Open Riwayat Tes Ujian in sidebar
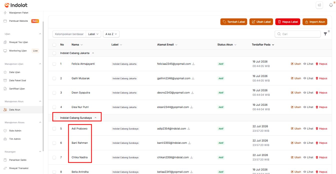Viewport: 336px width, 174px height. [18, 42]
